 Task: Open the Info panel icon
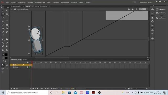(x=152, y=21)
